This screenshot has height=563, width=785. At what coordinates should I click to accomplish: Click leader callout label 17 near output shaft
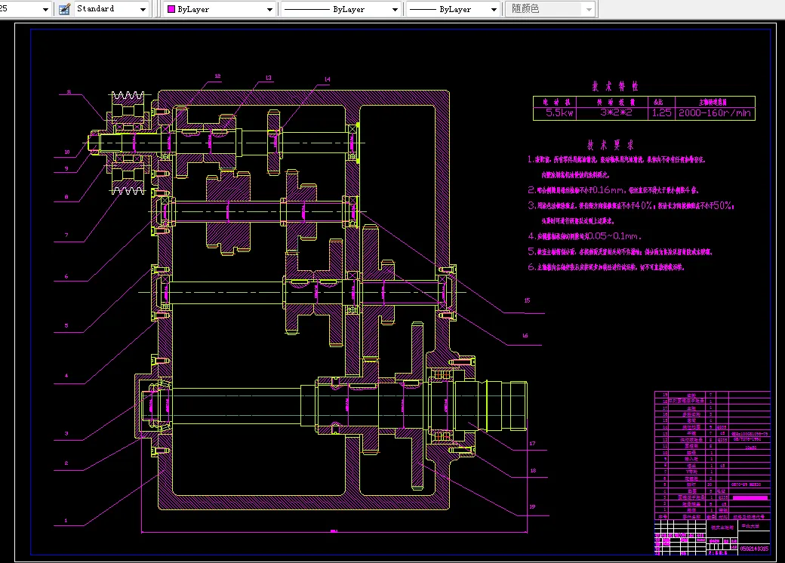[532, 444]
